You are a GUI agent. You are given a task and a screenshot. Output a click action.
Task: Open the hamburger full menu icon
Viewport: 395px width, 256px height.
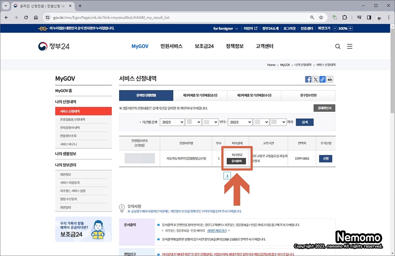click(349, 47)
